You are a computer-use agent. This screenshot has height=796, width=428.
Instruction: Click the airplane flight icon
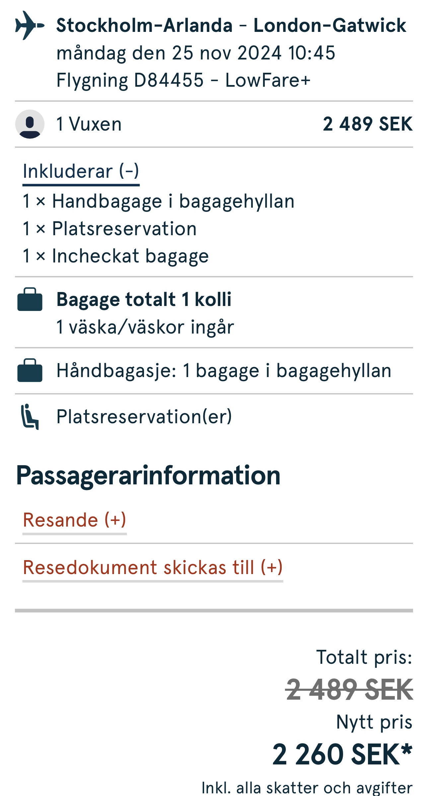[30, 25]
